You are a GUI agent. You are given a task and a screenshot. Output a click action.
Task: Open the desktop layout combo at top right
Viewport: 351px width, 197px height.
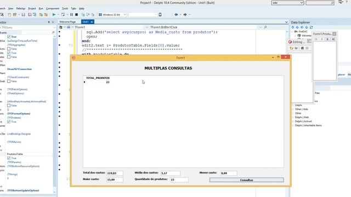tap(287, 3)
